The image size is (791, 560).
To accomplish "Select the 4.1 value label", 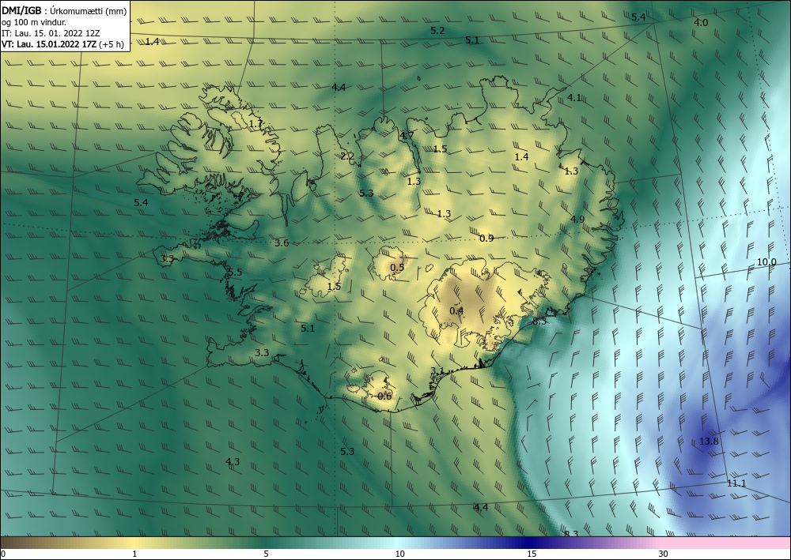I will [574, 98].
